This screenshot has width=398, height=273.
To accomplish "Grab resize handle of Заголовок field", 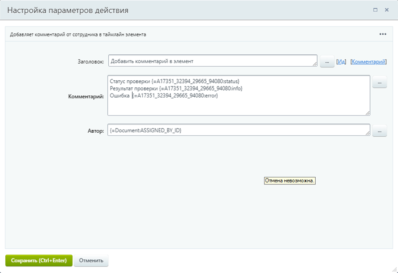I will 315,65.
